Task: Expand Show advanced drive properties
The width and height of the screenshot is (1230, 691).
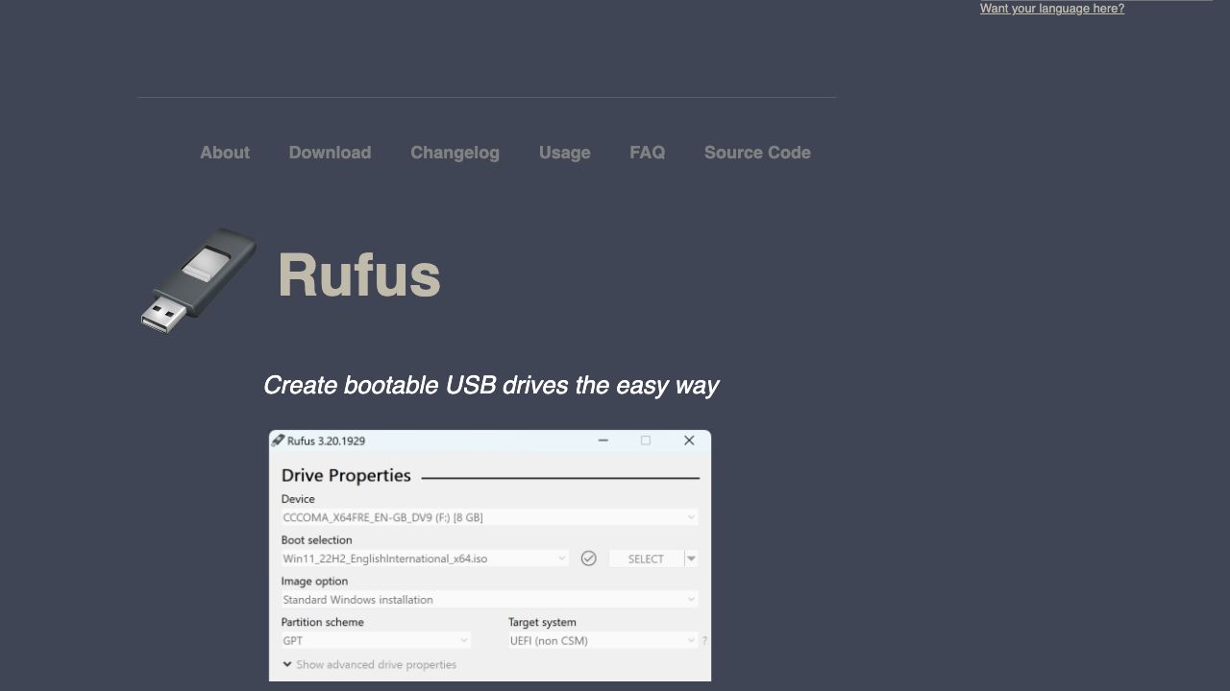Action: 369,664
